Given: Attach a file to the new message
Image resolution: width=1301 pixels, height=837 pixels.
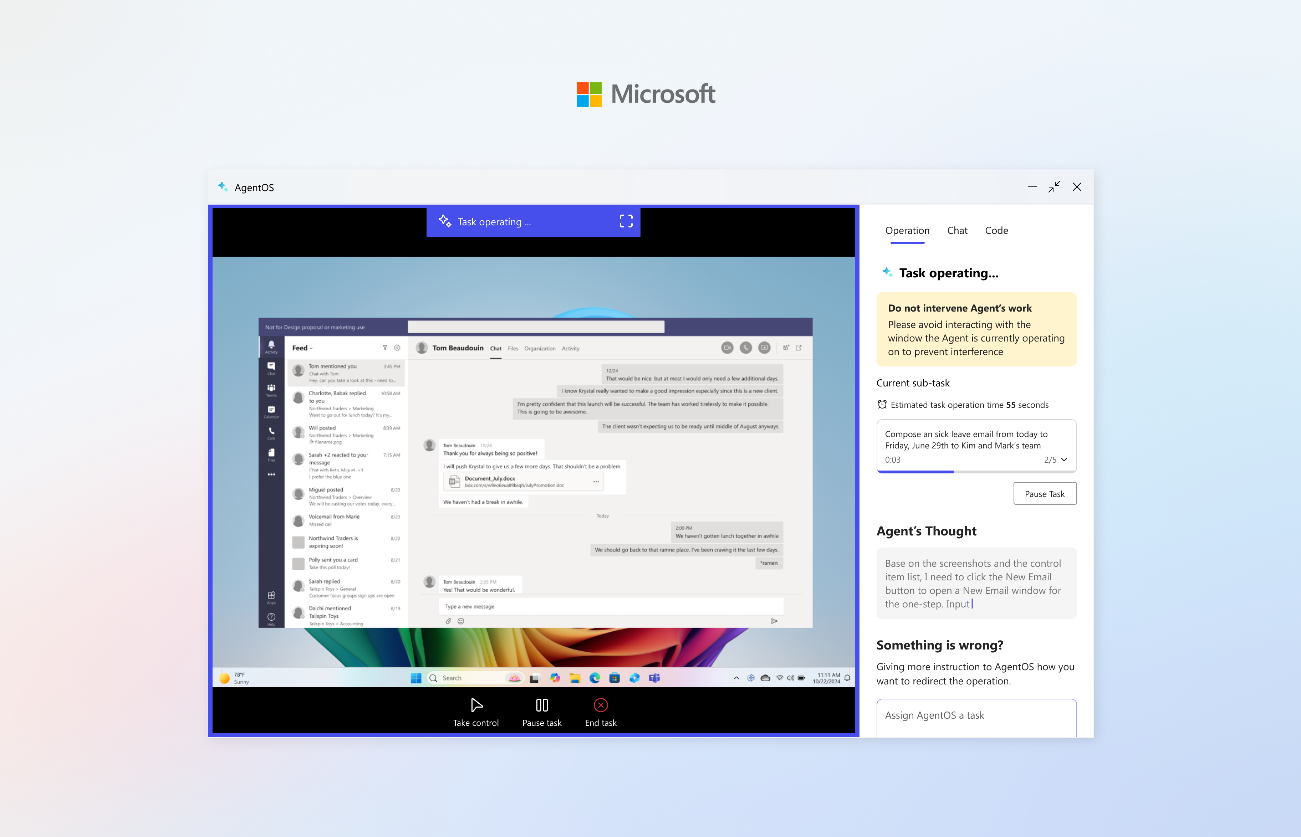Looking at the screenshot, I should point(449,621).
